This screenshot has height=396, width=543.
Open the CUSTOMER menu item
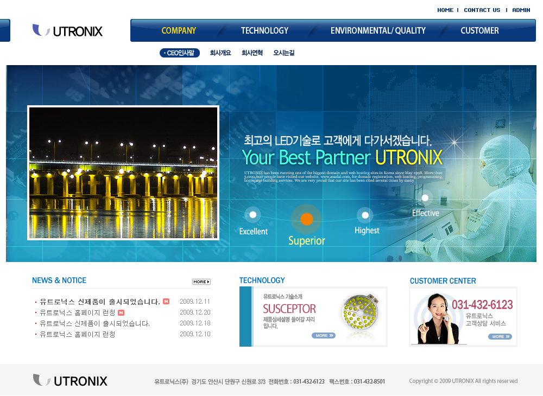coord(479,31)
